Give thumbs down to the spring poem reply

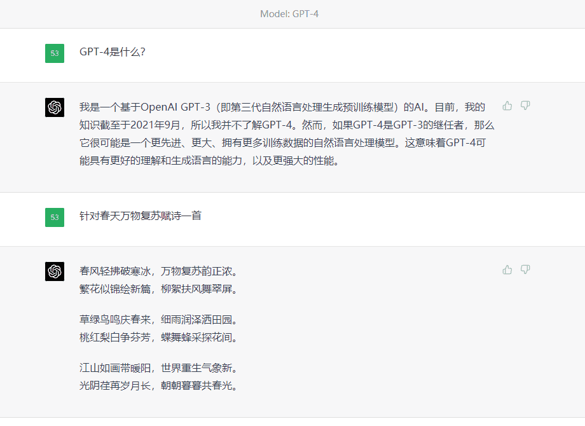pos(525,270)
